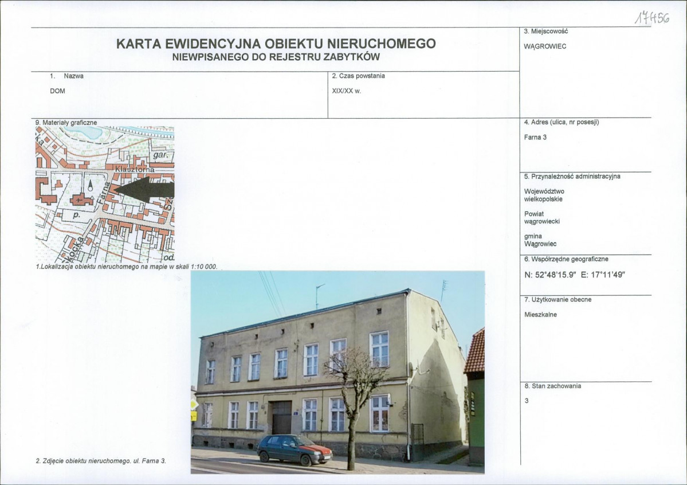The width and height of the screenshot is (687, 485).
Task: Select the value 'wielkopolskie'
Action: (x=543, y=199)
